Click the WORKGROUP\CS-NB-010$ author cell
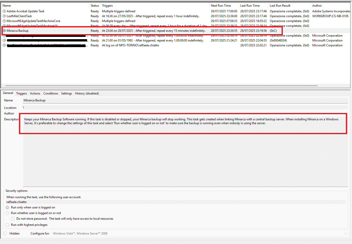352x244 pixels. (330, 16)
